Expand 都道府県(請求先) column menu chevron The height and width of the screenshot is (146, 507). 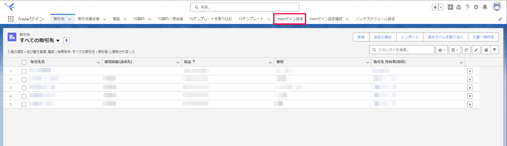point(178,62)
